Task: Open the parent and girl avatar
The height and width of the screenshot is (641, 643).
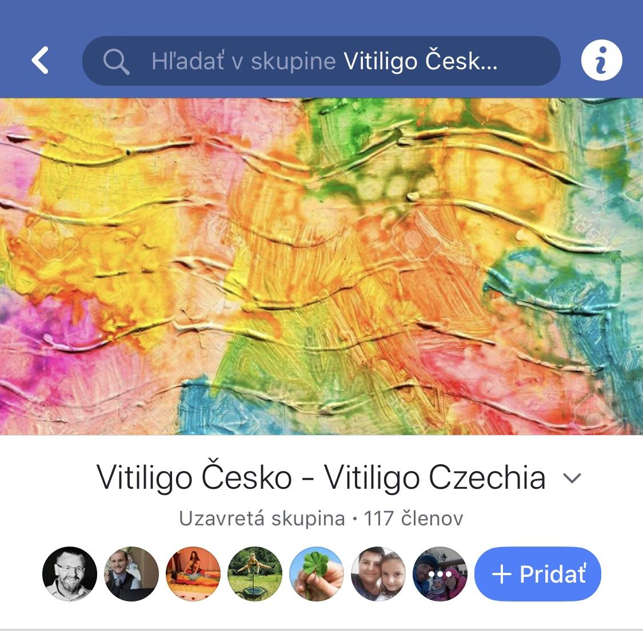Action: (378, 573)
